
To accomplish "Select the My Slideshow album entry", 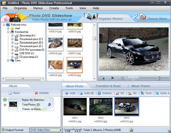I will click(x=31, y=104).
